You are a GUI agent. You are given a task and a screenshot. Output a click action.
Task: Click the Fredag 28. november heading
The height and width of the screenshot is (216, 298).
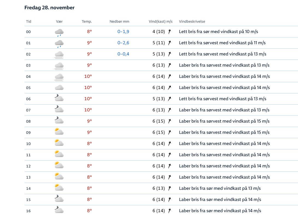click(x=49, y=8)
